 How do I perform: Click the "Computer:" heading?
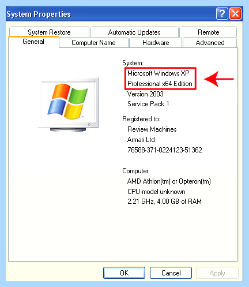(x=136, y=171)
